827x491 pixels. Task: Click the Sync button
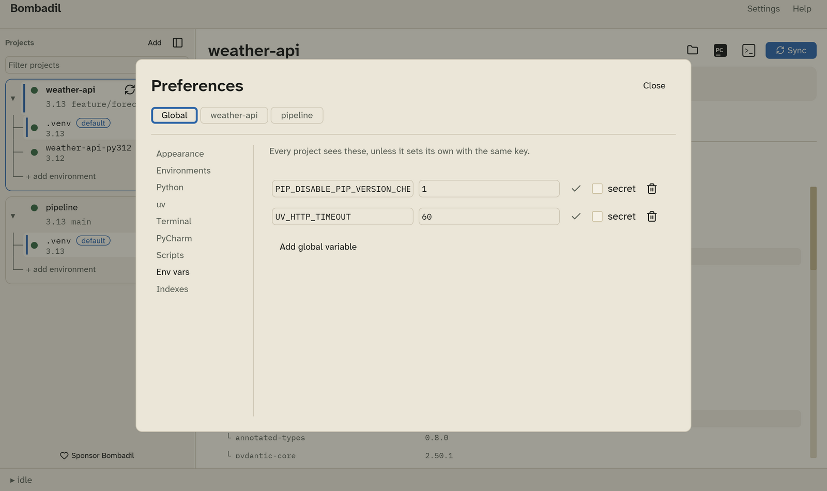791,50
